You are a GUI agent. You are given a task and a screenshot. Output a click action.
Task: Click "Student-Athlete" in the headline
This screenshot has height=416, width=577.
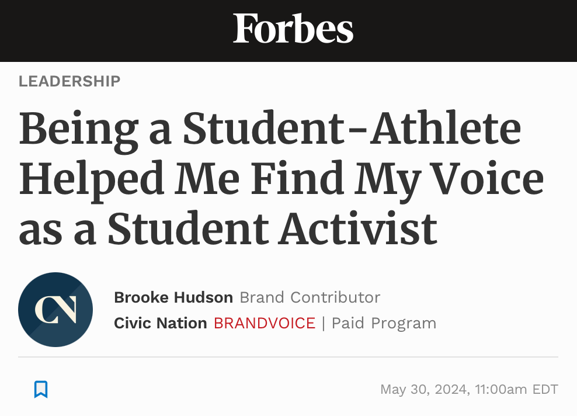[352, 129]
